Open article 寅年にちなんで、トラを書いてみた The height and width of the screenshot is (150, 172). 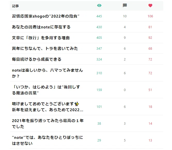45,48
